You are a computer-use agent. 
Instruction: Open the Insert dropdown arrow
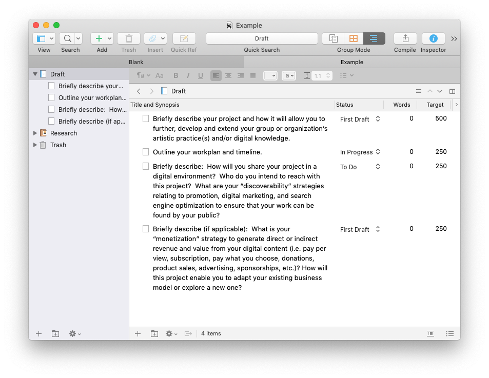pyautogui.click(x=163, y=38)
